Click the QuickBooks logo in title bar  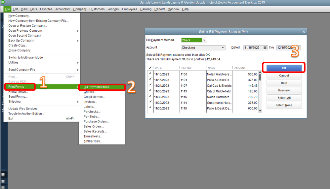(3, 2)
